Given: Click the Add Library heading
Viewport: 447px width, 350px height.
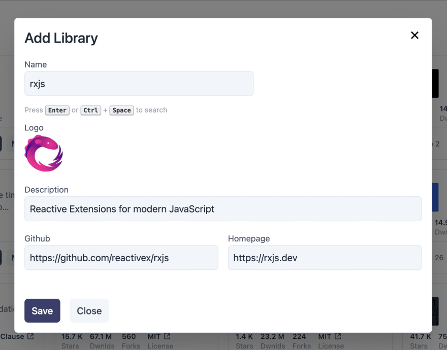Looking at the screenshot, I should tap(61, 38).
